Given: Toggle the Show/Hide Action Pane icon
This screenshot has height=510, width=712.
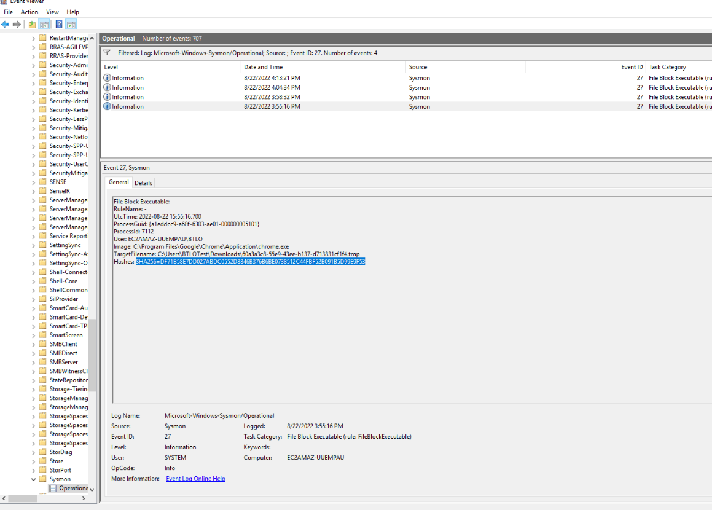Looking at the screenshot, I should 71,25.
